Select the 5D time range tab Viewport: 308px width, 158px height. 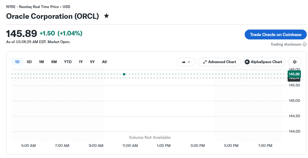pos(29,62)
